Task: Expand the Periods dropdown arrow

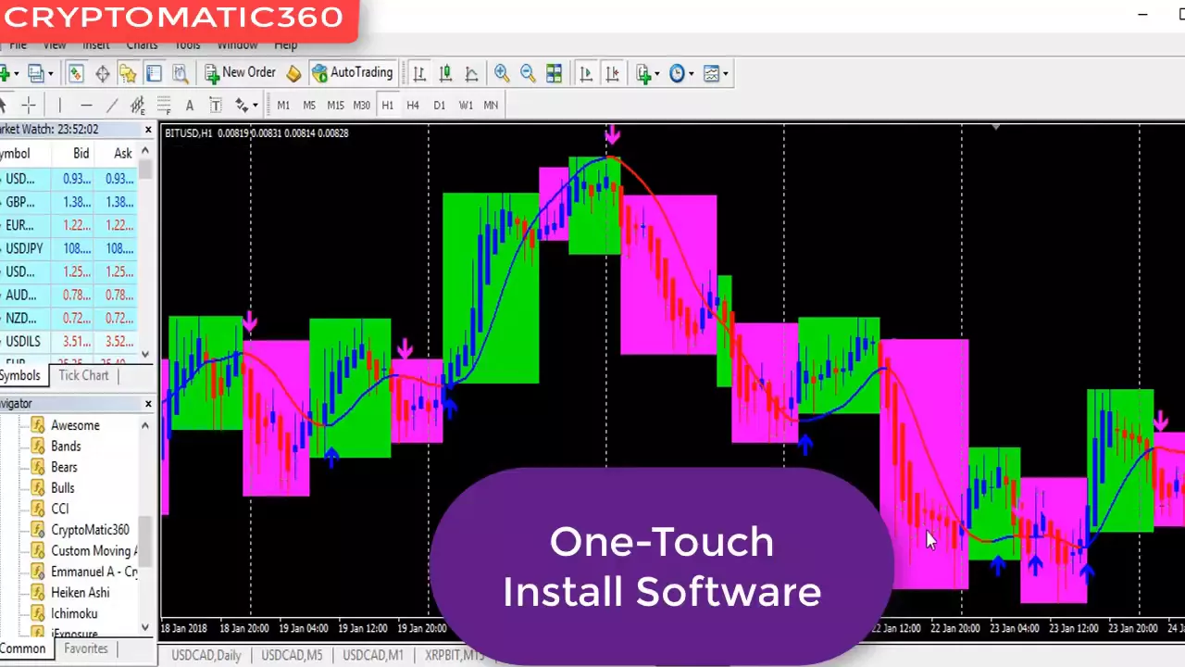Action: click(x=692, y=73)
